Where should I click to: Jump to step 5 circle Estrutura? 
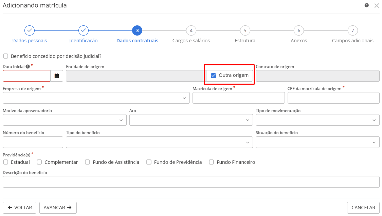[x=245, y=30]
